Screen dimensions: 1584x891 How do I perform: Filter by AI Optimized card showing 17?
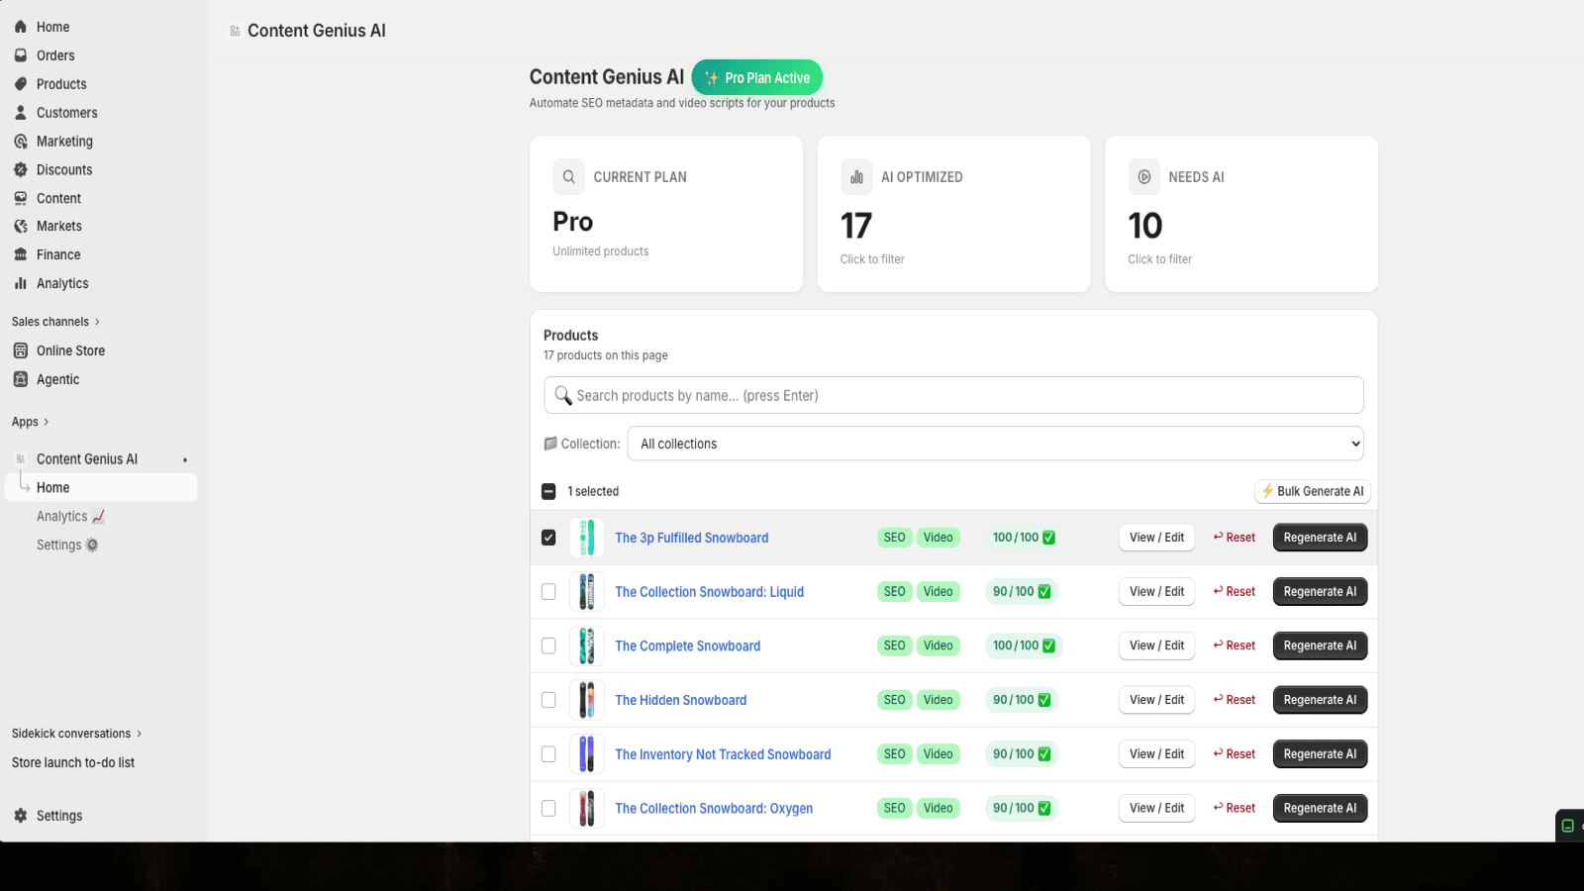tap(953, 214)
